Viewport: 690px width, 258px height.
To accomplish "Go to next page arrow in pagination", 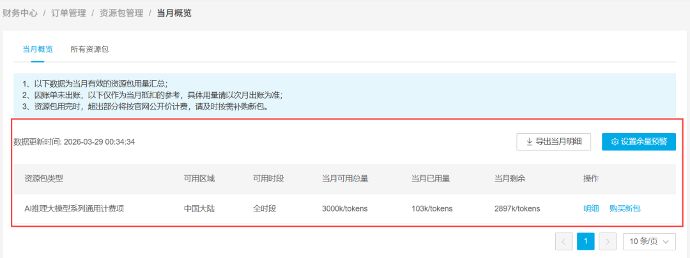I will coord(608,241).
